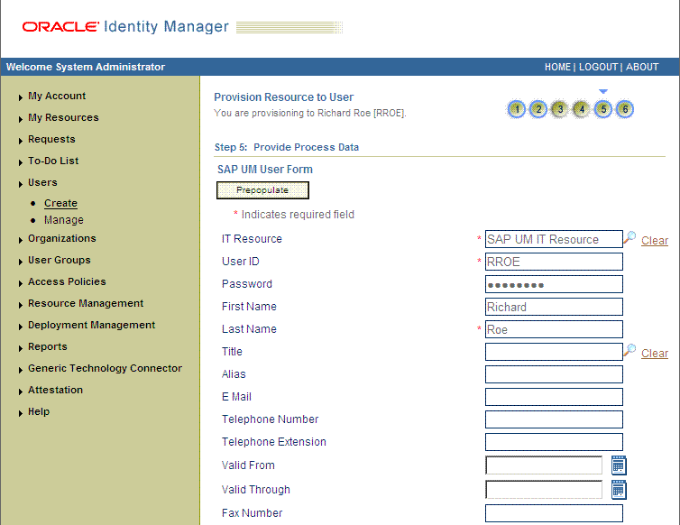Focus the Valid Through date field
This screenshot has height=525, width=680.
[544, 490]
